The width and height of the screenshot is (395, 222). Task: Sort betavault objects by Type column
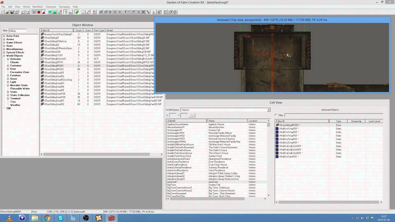pos(338,121)
